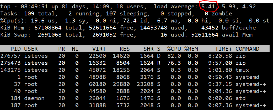Screen dimensions: 273x110
Task: Click the SHR value 23208
Action: pos(145,84)
